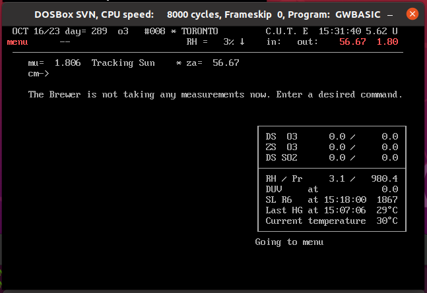Click the DS SO2 row in the data box
The image size is (427, 293).
(331, 157)
